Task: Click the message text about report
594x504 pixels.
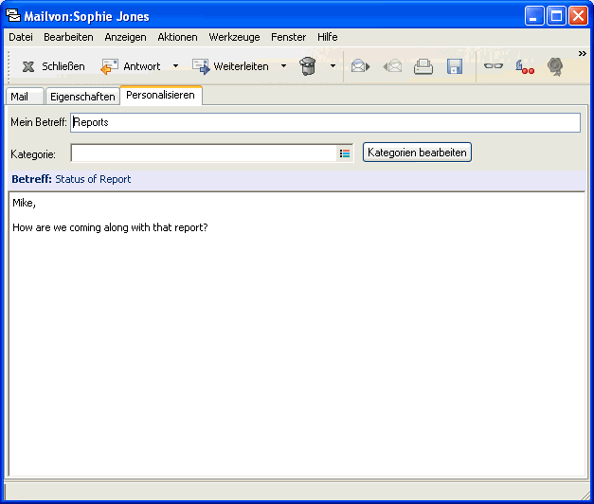Action: pyautogui.click(x=110, y=227)
